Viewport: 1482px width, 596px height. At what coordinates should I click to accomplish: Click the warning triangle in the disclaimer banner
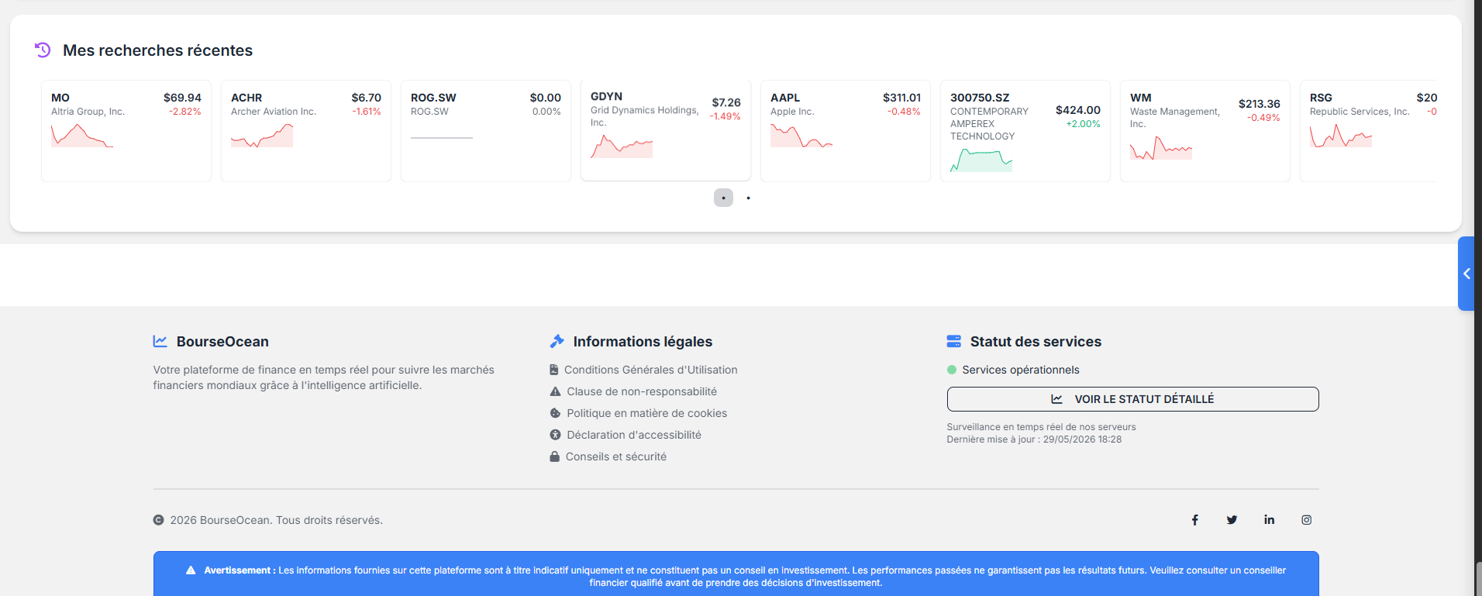tap(191, 570)
